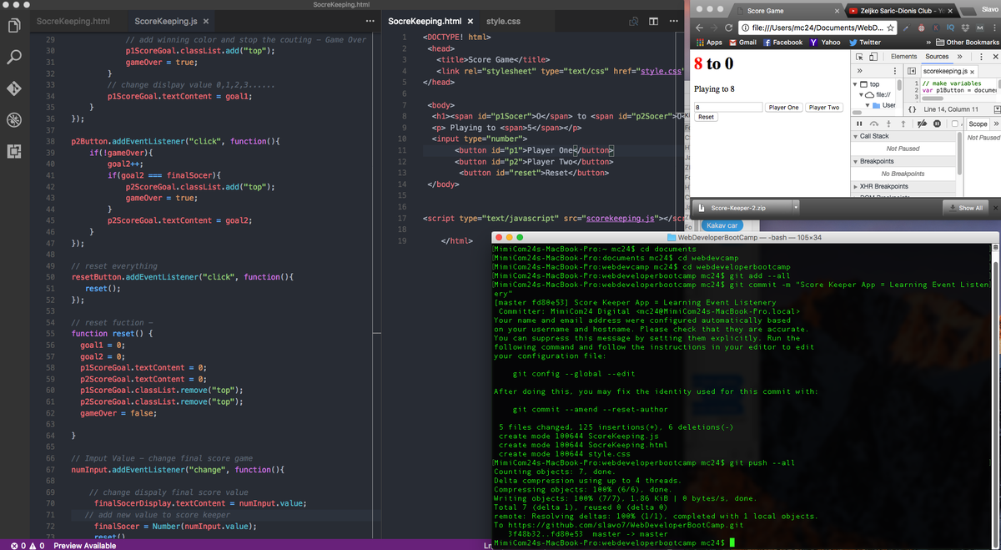This screenshot has width=1001, height=550.
Task: Pretty-print source with the {} button
Action: pos(912,109)
